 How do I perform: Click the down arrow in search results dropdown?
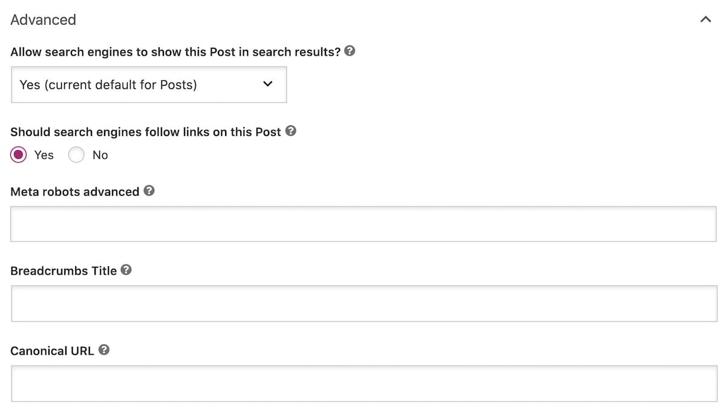click(x=268, y=84)
